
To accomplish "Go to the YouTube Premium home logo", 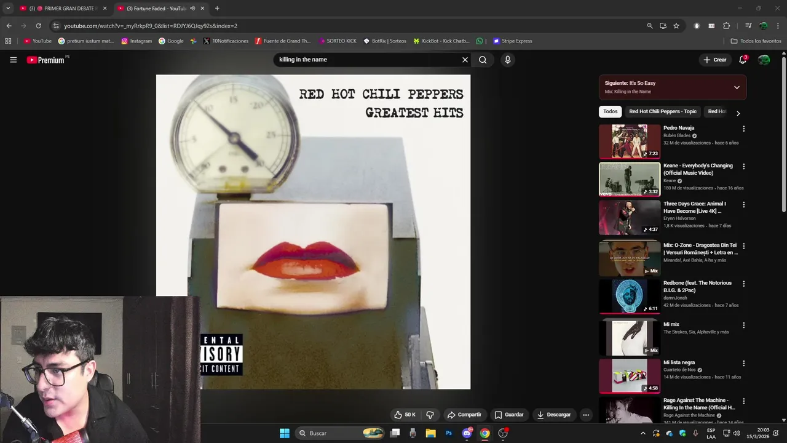I will coord(45,60).
